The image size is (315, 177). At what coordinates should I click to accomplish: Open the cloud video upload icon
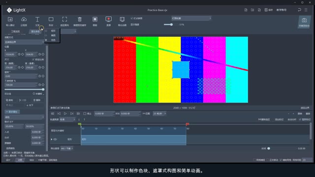(24, 20)
